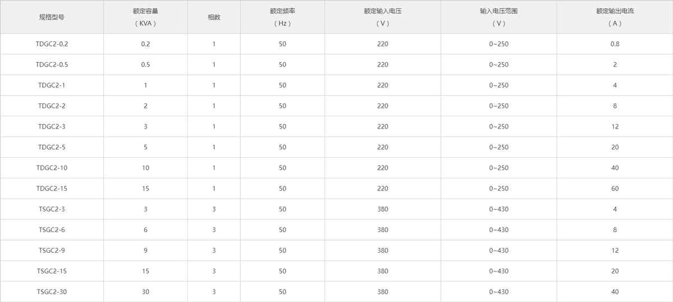Select the TDGC2-15 model name
Viewport: 673px width, 302px height.
tap(52, 188)
